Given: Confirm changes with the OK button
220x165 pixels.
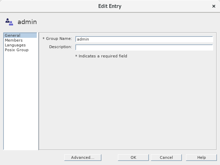Looking at the screenshot, I should 133,157.
